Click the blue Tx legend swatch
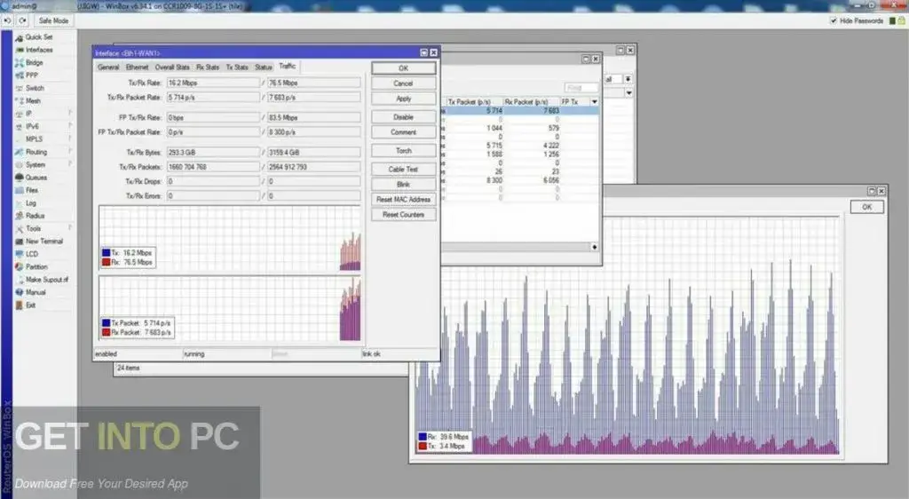909x499 pixels. click(106, 253)
